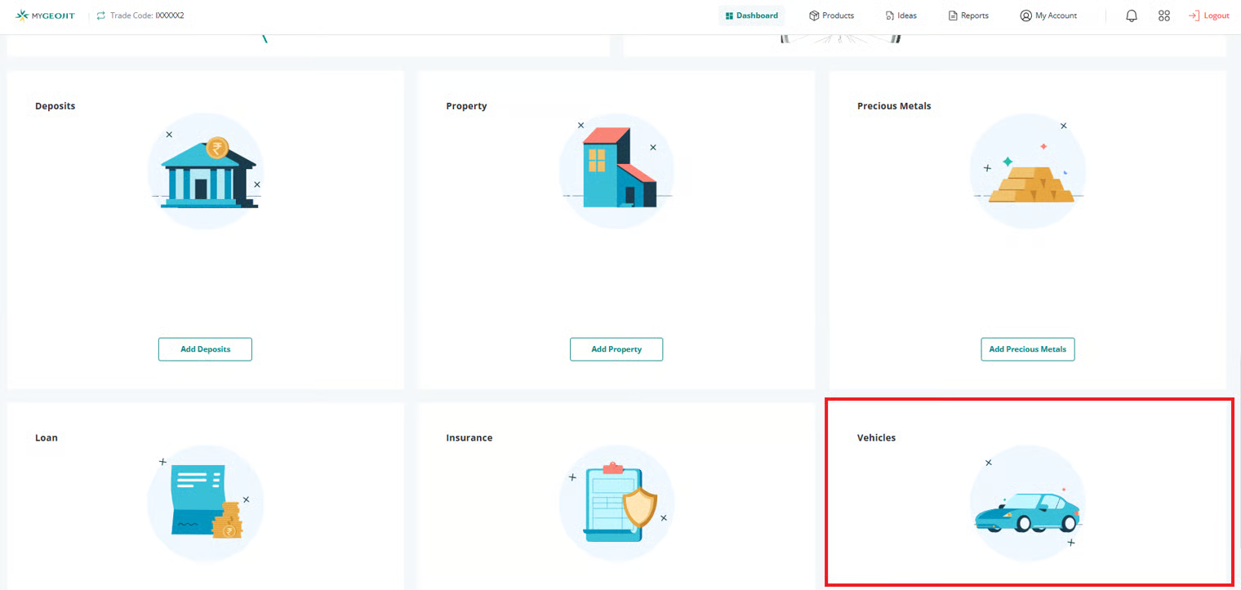Image resolution: width=1241 pixels, height=590 pixels.
Task: Open the My Account menu
Action: (1048, 16)
